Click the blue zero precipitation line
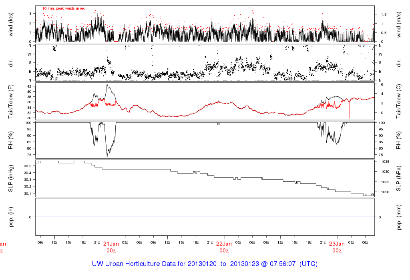The width and height of the screenshot is (410, 280). point(205,217)
